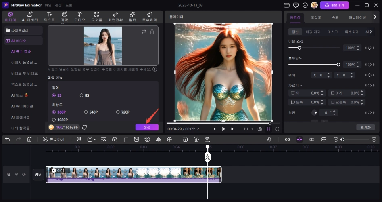The image size is (382, 202).
Task: Zoom in the timeline with plus icon
Action: pyautogui.click(x=374, y=139)
